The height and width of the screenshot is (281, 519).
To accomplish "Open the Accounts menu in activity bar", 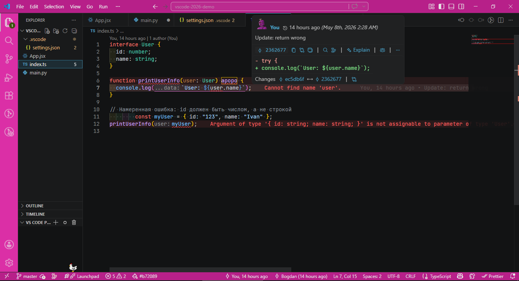I will click(x=9, y=245).
